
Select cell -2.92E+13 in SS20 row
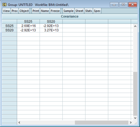pos(28,30)
